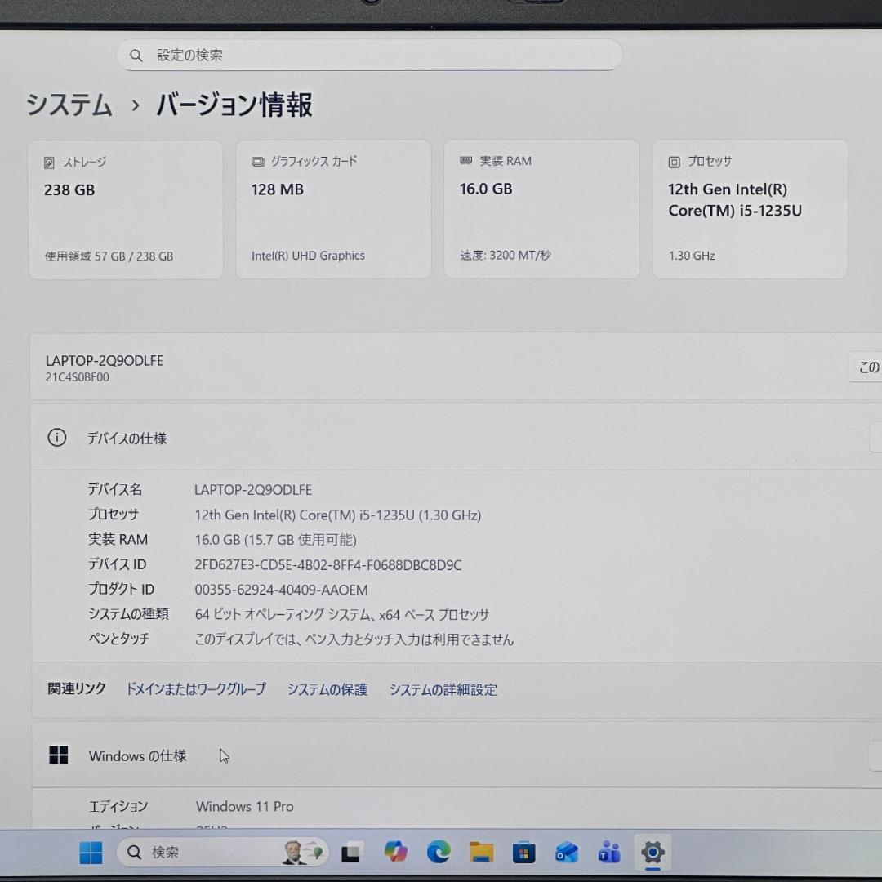
Task: Click the 設定の検索 search field
Action: pos(369,55)
